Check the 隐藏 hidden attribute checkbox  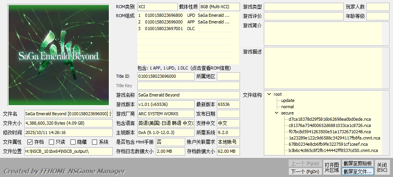(x=73, y=142)
